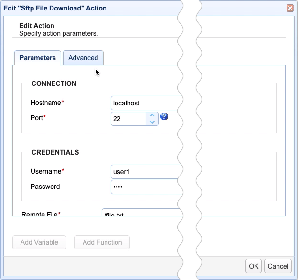Click the help icon beside Port

click(x=164, y=116)
